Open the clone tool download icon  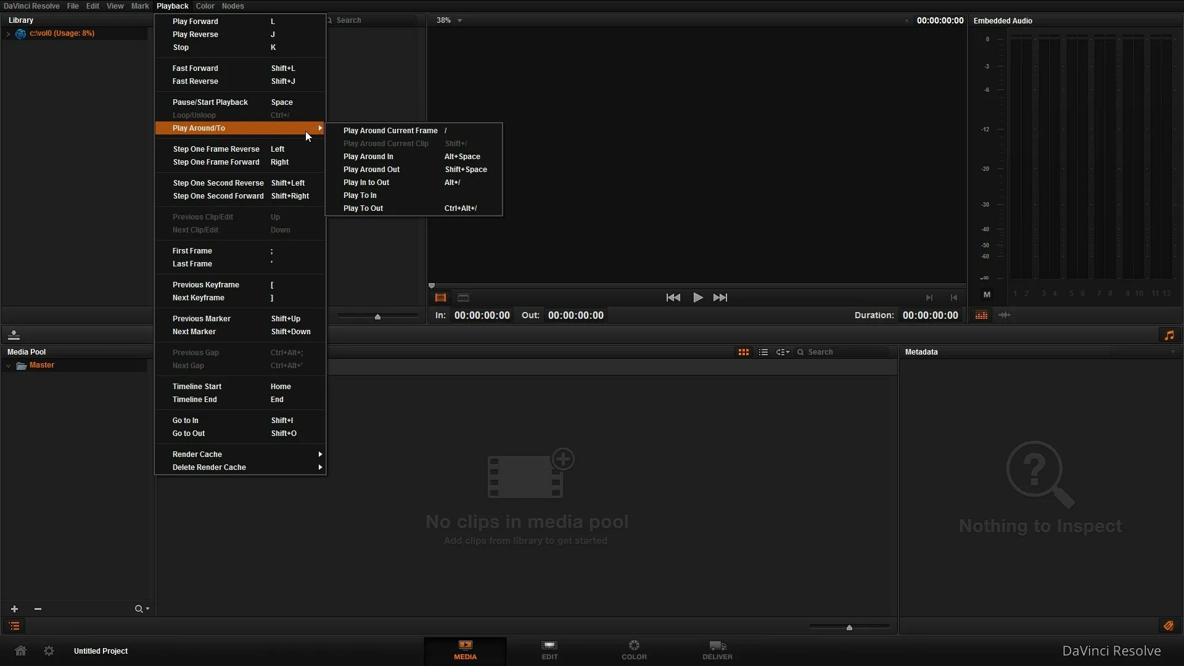click(14, 335)
